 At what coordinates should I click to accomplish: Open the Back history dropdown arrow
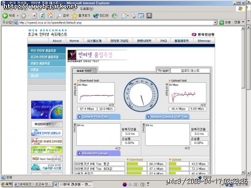(18, 16)
